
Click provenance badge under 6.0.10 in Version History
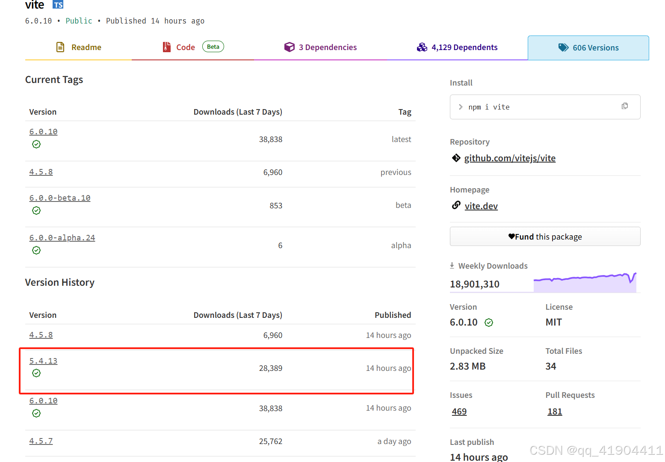(x=36, y=413)
